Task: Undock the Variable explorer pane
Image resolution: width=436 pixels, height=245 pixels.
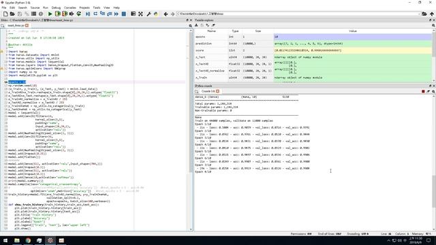Action: click(430, 20)
